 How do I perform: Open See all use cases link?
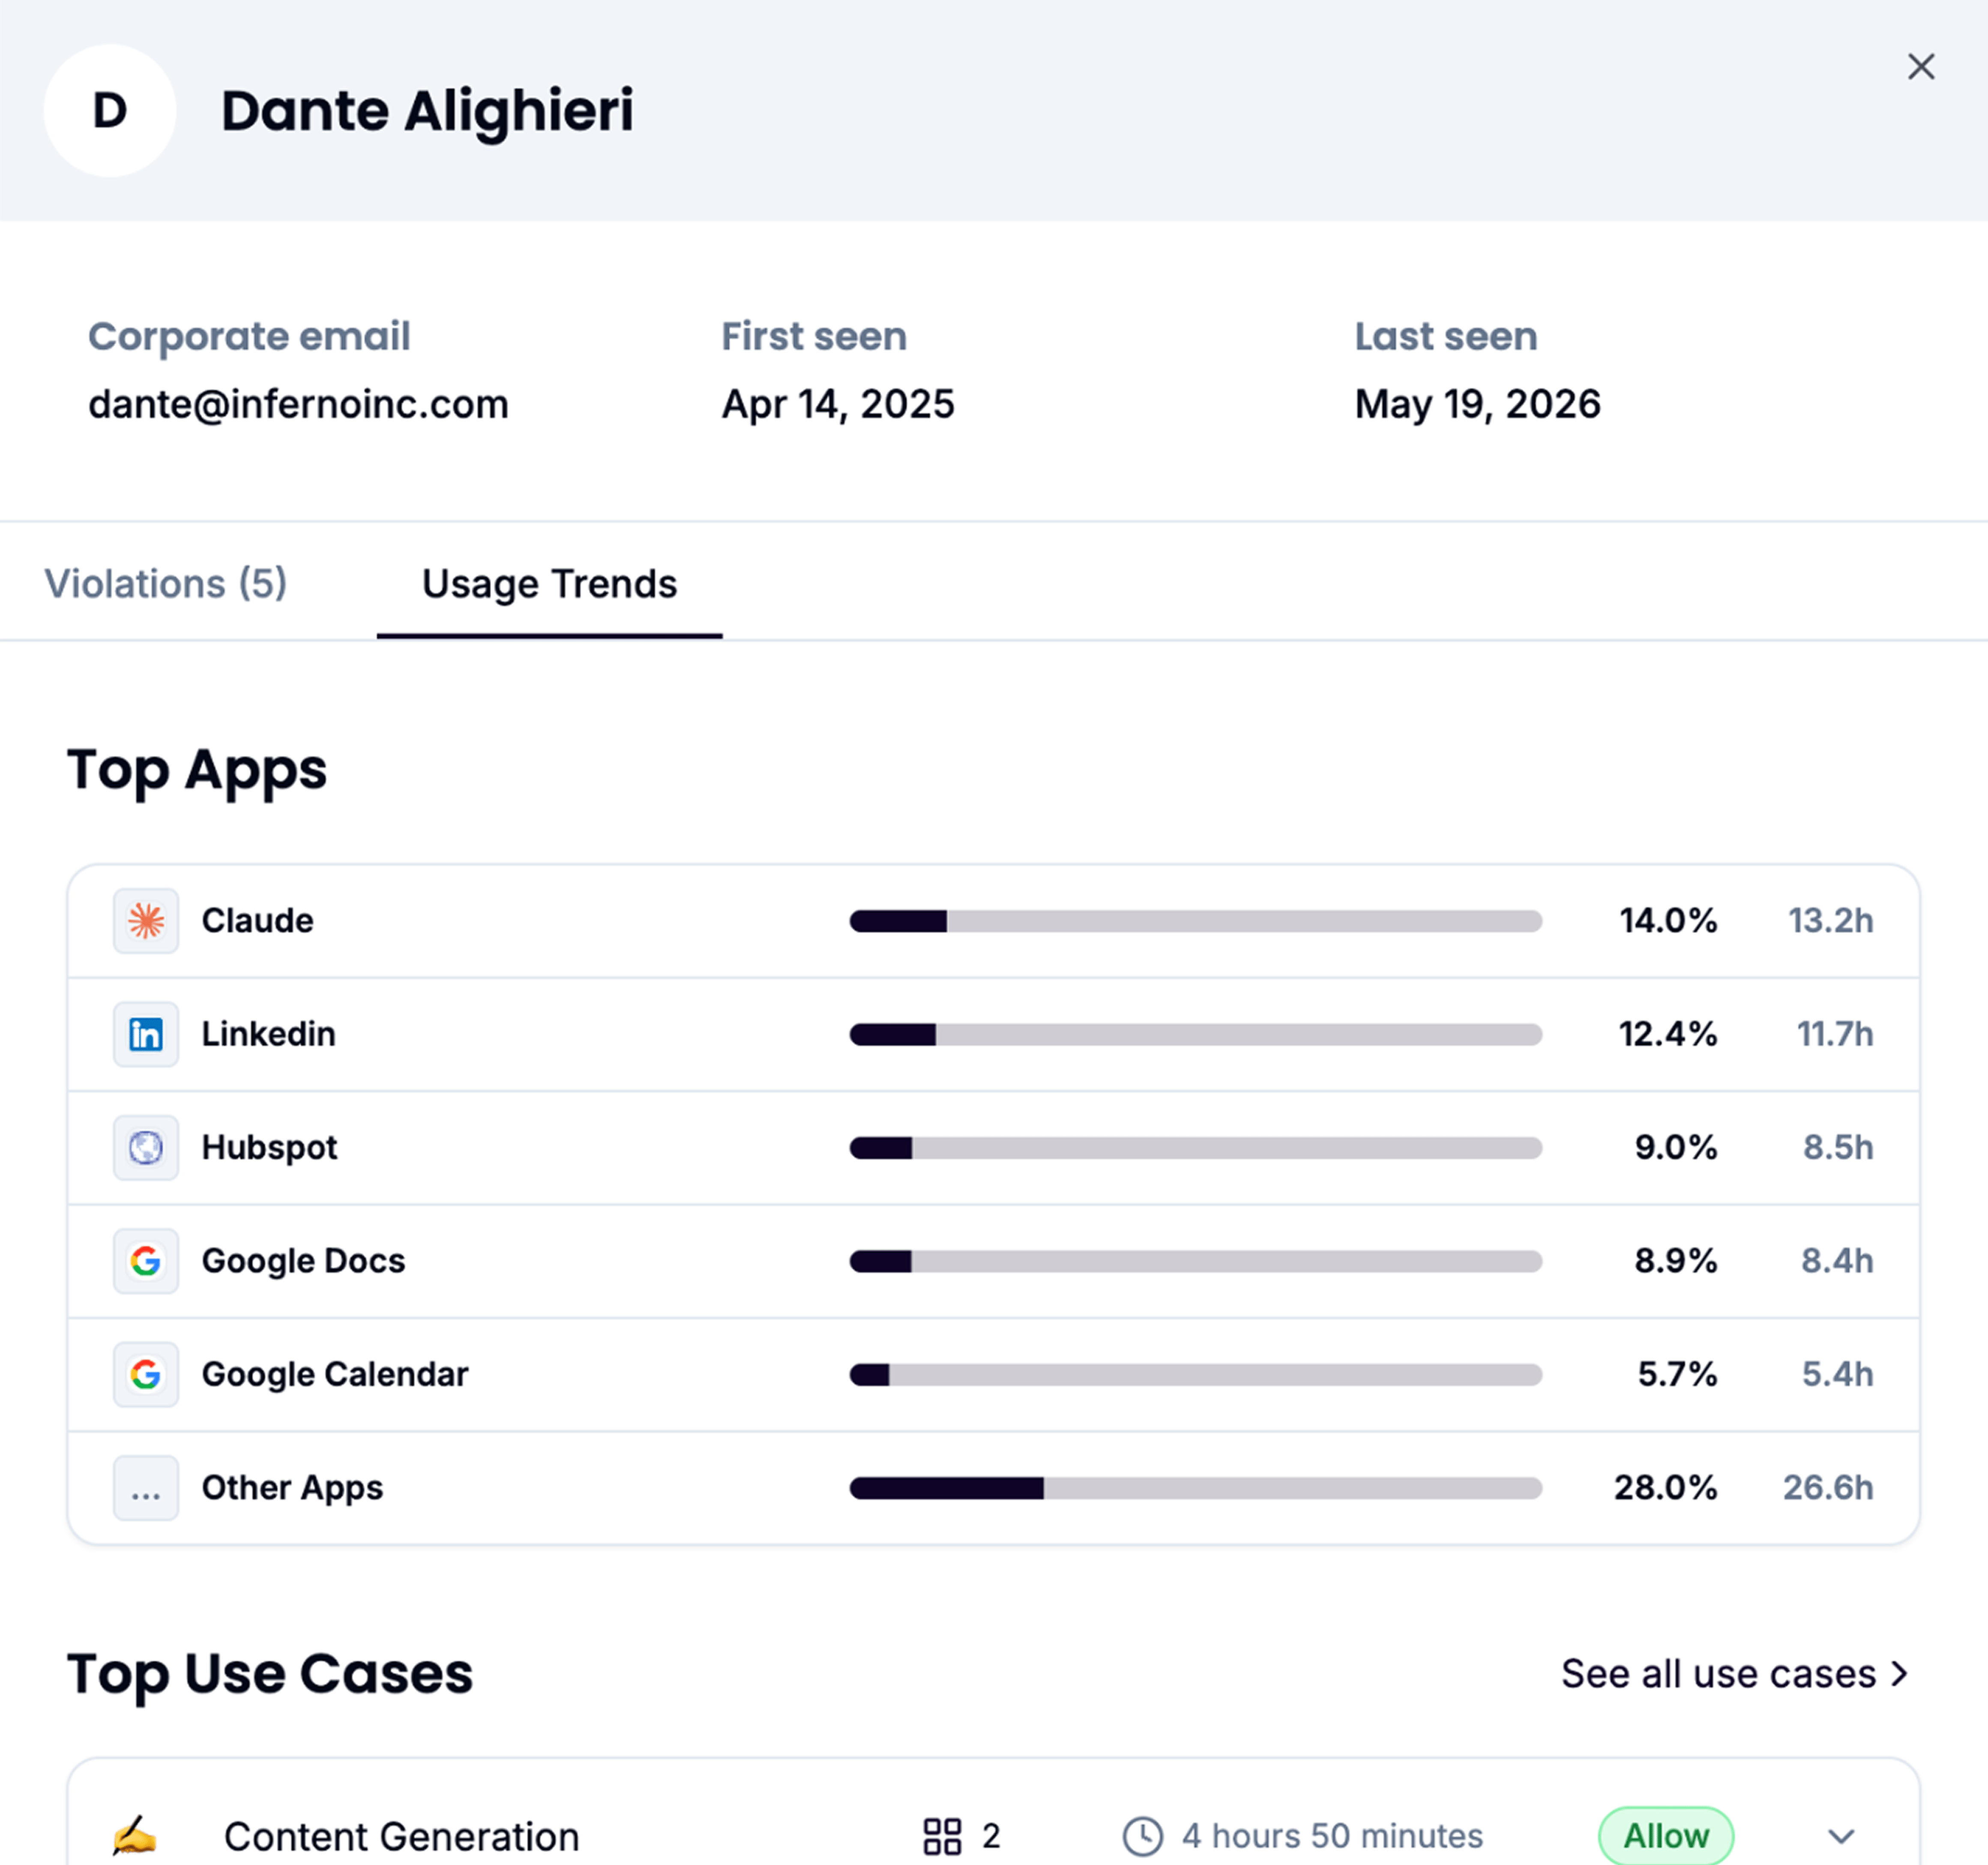point(1735,1674)
